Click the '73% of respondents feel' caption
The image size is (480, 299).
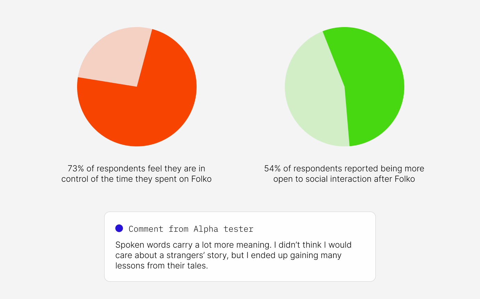tap(136, 169)
